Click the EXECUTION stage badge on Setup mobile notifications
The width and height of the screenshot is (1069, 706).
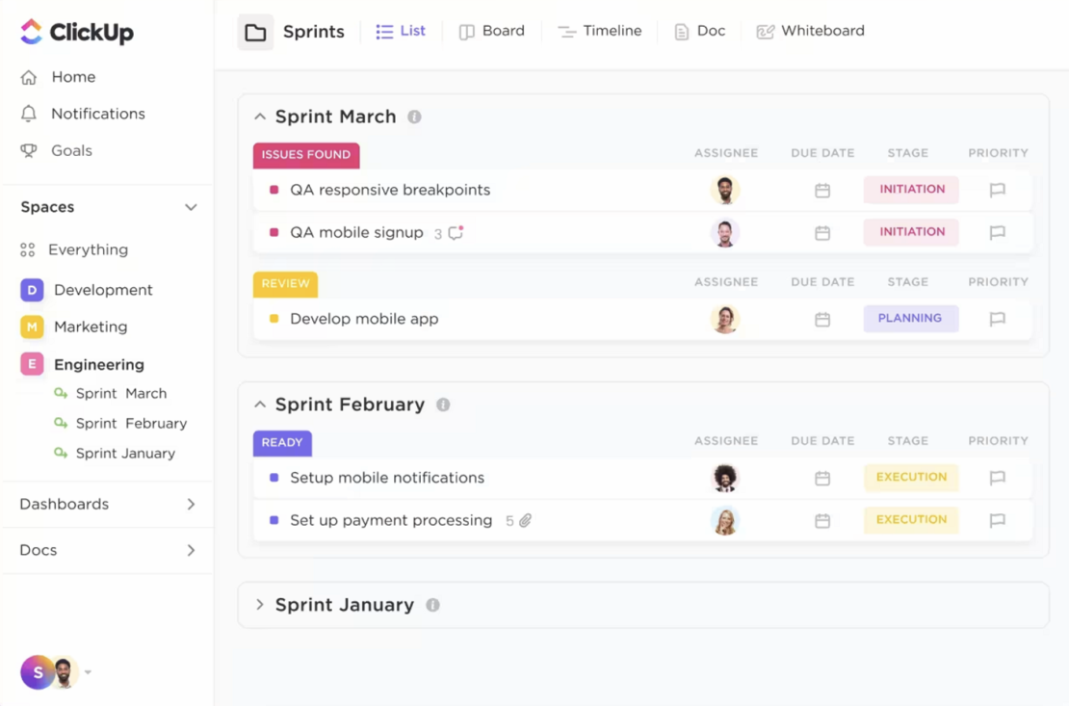910,478
